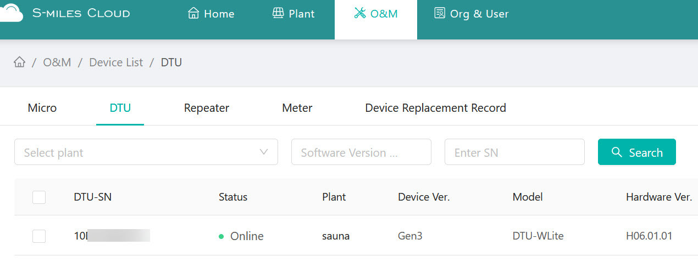Click the green Online status dot
Image resolution: width=698 pixels, height=279 pixels.
pyautogui.click(x=221, y=236)
